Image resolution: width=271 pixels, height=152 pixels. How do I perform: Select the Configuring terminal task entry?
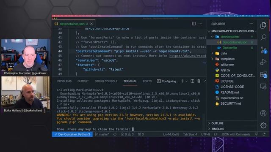[167, 81]
